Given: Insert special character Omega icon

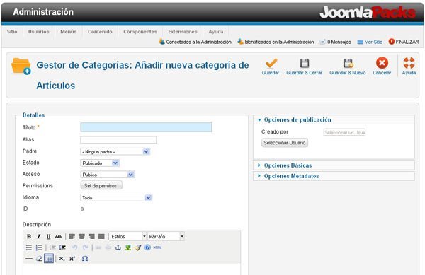Looking at the screenshot, I should pos(85,259).
